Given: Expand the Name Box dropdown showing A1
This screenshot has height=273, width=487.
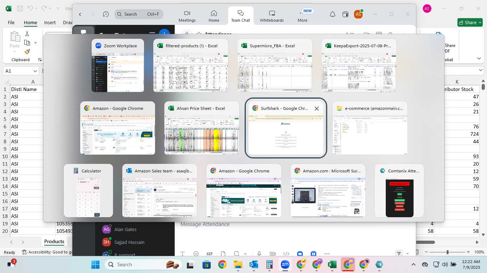Looking at the screenshot, I should (35, 71).
